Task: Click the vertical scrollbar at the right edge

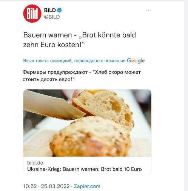Action: click(186, 95)
